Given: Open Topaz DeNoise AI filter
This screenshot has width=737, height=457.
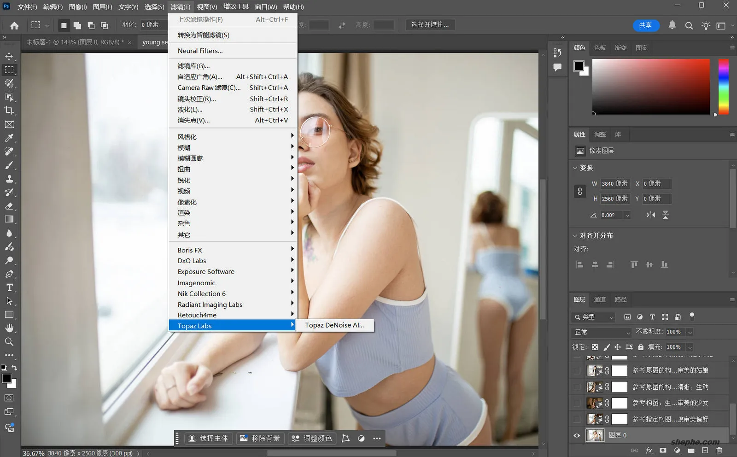Looking at the screenshot, I should (334, 325).
